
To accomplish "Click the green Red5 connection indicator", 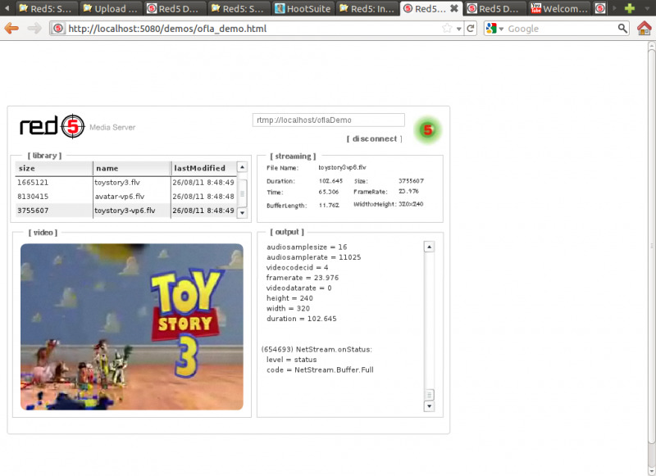I will [x=427, y=129].
